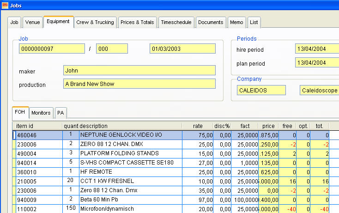Select item id cell 460046

(39, 135)
